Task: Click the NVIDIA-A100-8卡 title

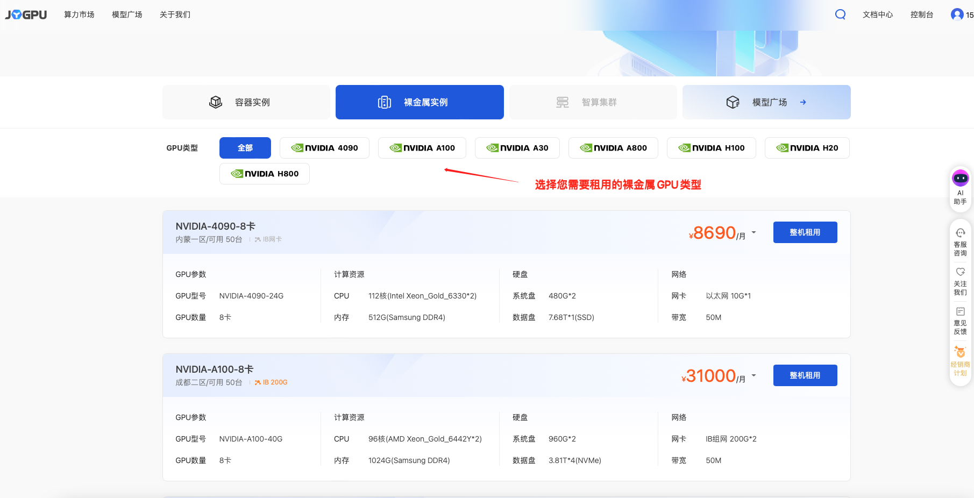Action: 215,369
